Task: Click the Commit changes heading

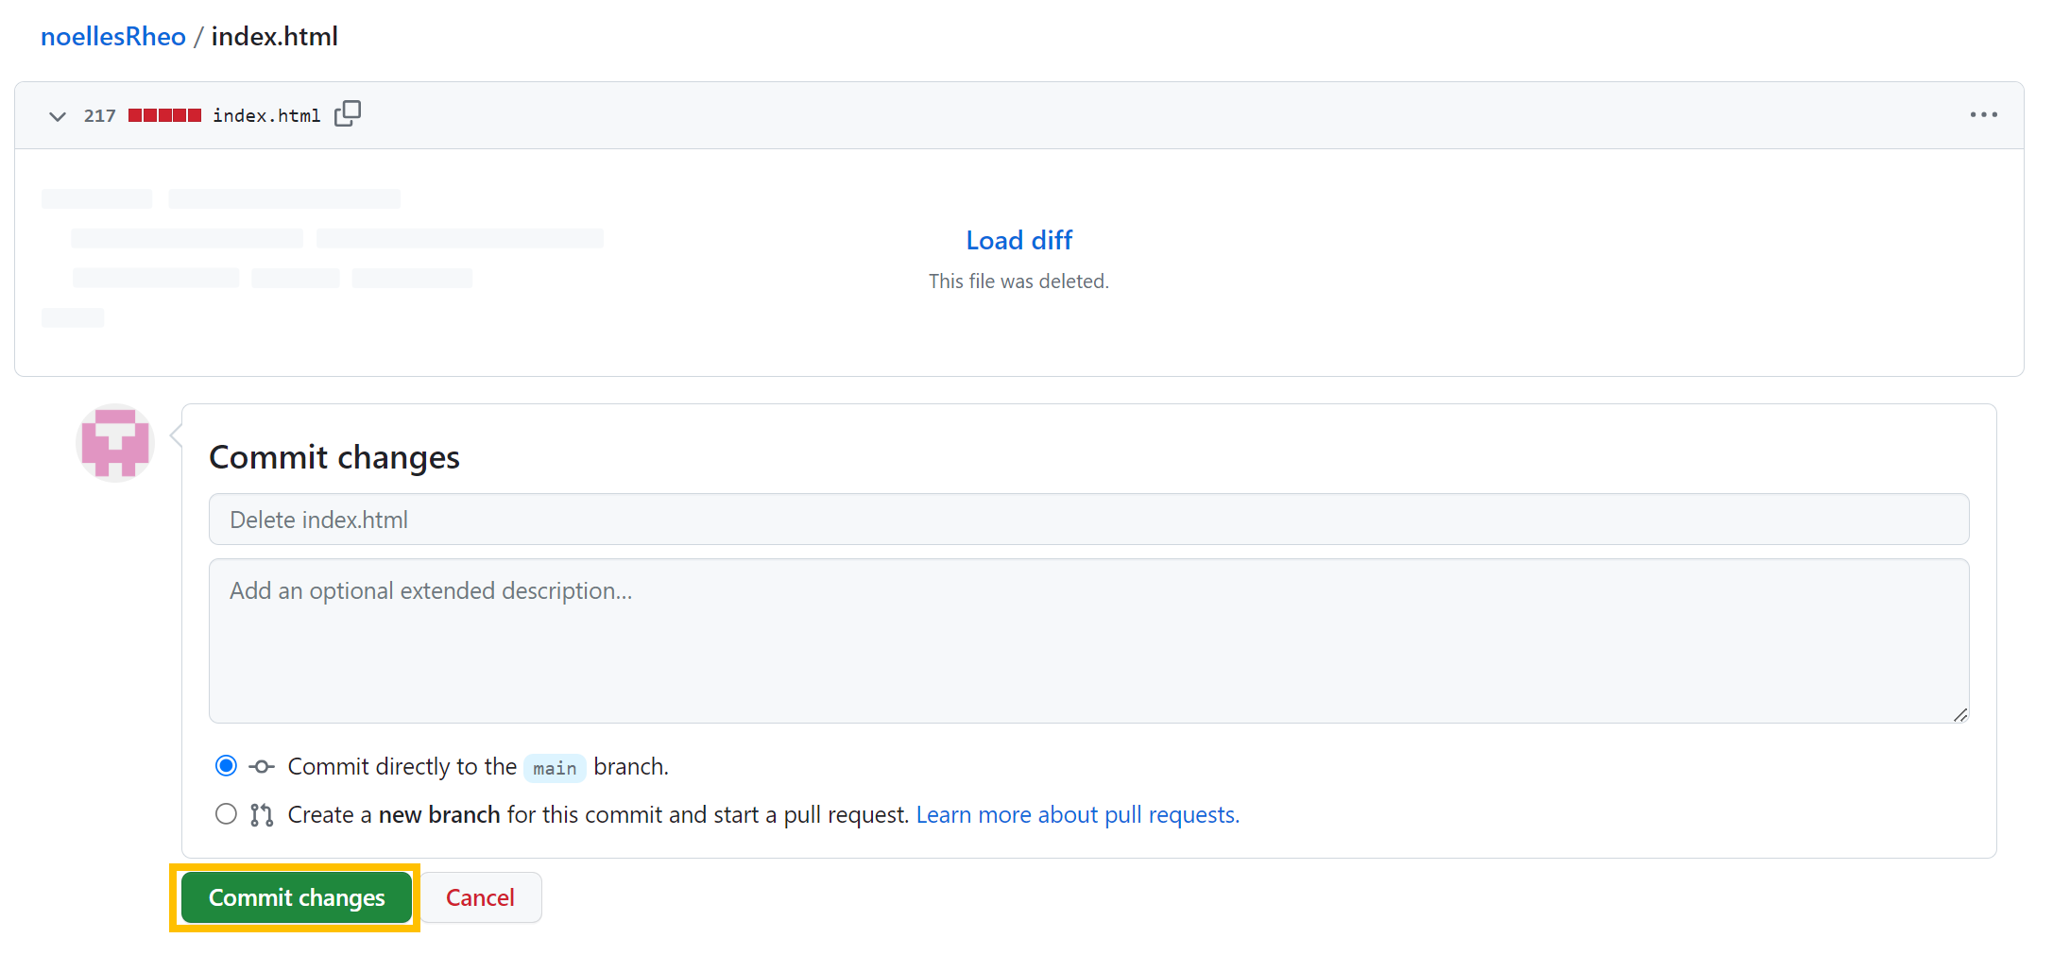Action: point(334,457)
